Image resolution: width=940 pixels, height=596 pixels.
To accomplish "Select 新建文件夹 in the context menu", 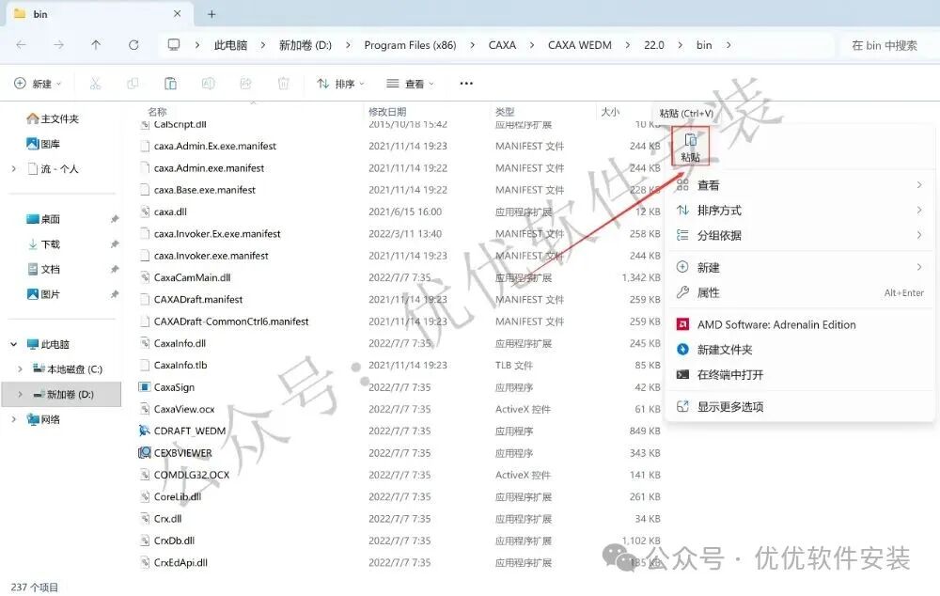I will pyautogui.click(x=800, y=350).
